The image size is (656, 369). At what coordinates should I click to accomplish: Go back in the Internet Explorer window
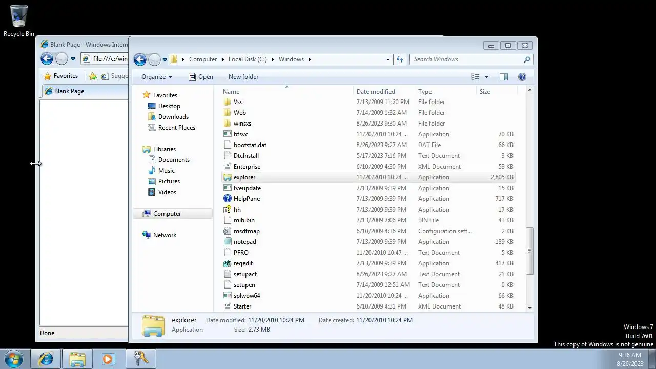point(47,58)
